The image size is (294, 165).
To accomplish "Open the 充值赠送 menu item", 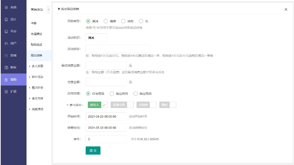I will click(36, 34).
